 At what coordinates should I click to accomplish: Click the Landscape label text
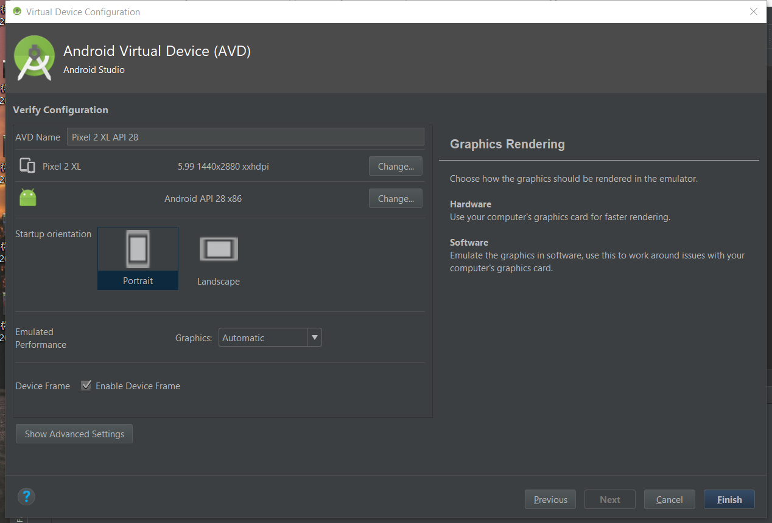click(x=219, y=282)
